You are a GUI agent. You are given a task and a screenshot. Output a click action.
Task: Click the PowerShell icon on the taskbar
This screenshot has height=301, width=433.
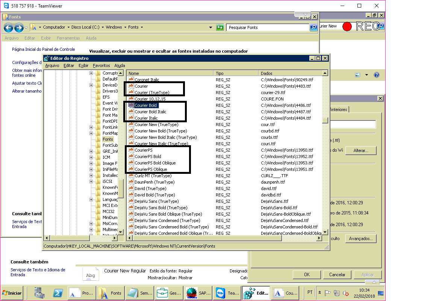(58, 293)
